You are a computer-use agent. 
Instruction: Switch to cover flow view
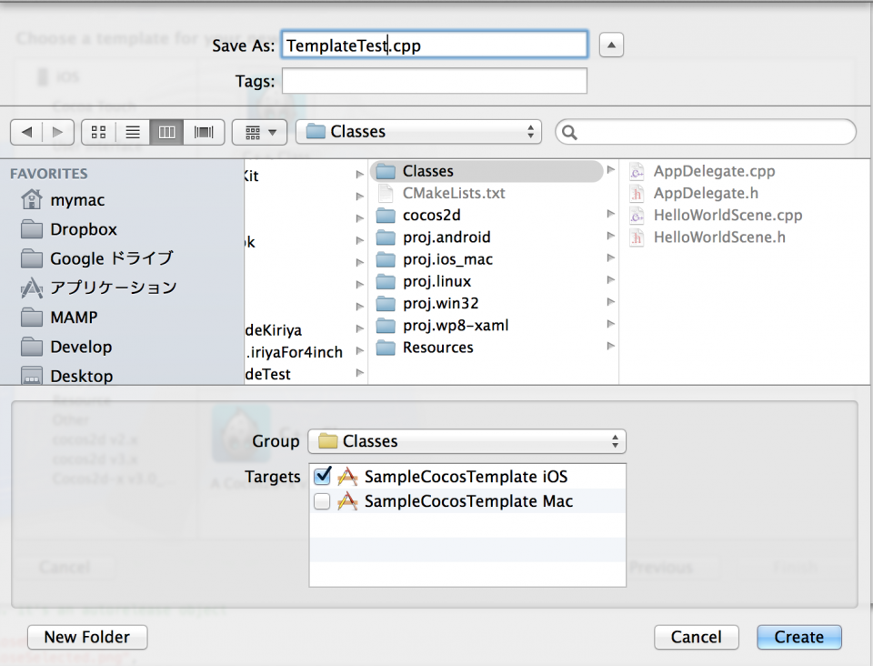tap(203, 132)
